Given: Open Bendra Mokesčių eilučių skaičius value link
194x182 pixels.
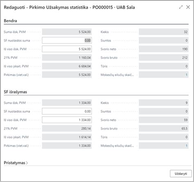Looking at the screenshot, I should pyautogui.click(x=186, y=75).
